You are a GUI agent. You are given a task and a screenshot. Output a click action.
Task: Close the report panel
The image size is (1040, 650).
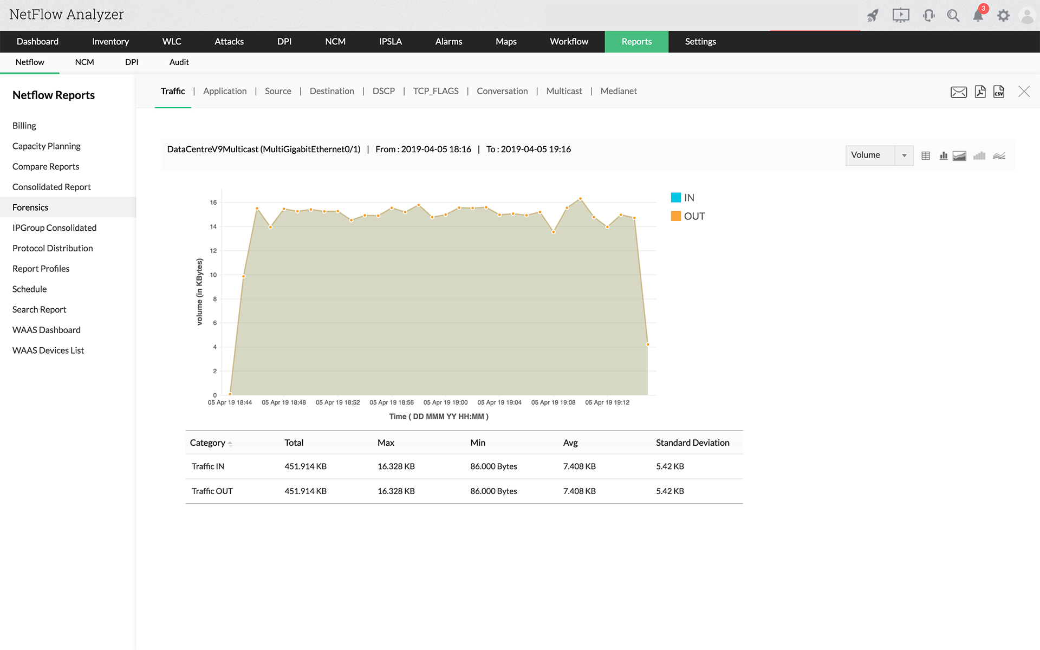[x=1024, y=92]
